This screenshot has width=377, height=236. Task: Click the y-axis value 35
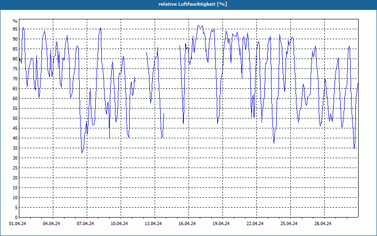click(x=15, y=148)
